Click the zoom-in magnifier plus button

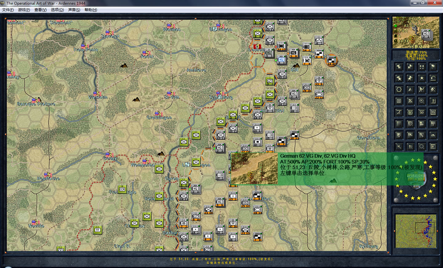[422, 101]
